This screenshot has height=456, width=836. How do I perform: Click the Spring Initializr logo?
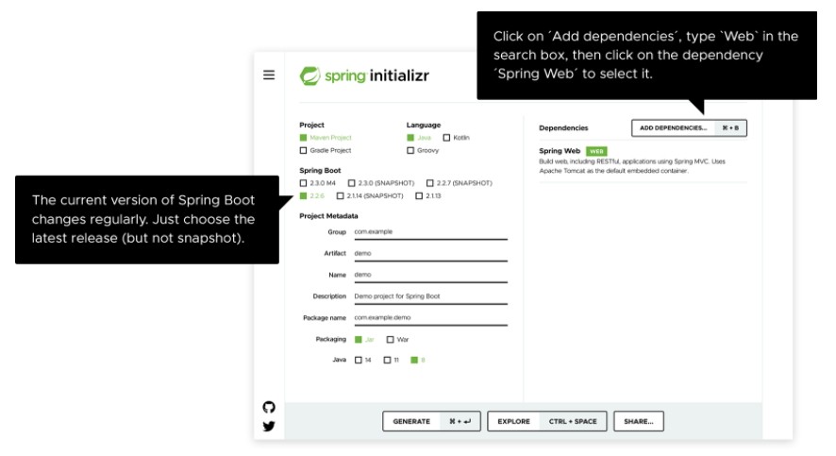(x=364, y=76)
